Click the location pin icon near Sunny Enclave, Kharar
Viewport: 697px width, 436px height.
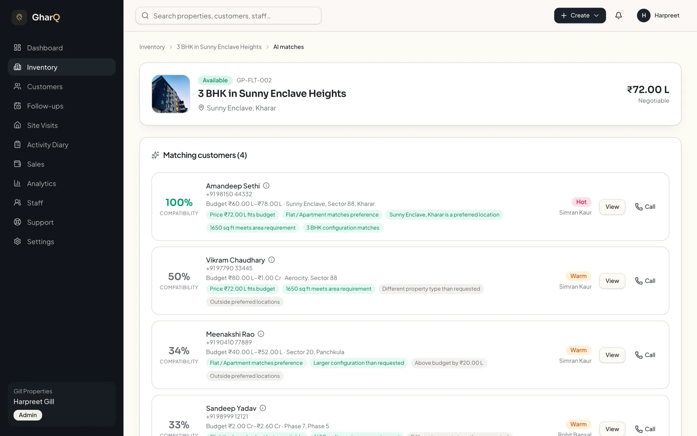click(201, 108)
